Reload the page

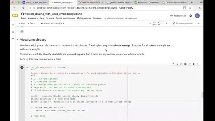(x=30, y=8)
